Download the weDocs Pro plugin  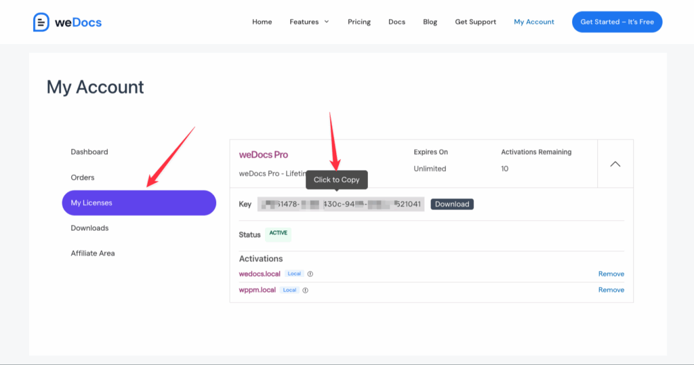(x=451, y=204)
